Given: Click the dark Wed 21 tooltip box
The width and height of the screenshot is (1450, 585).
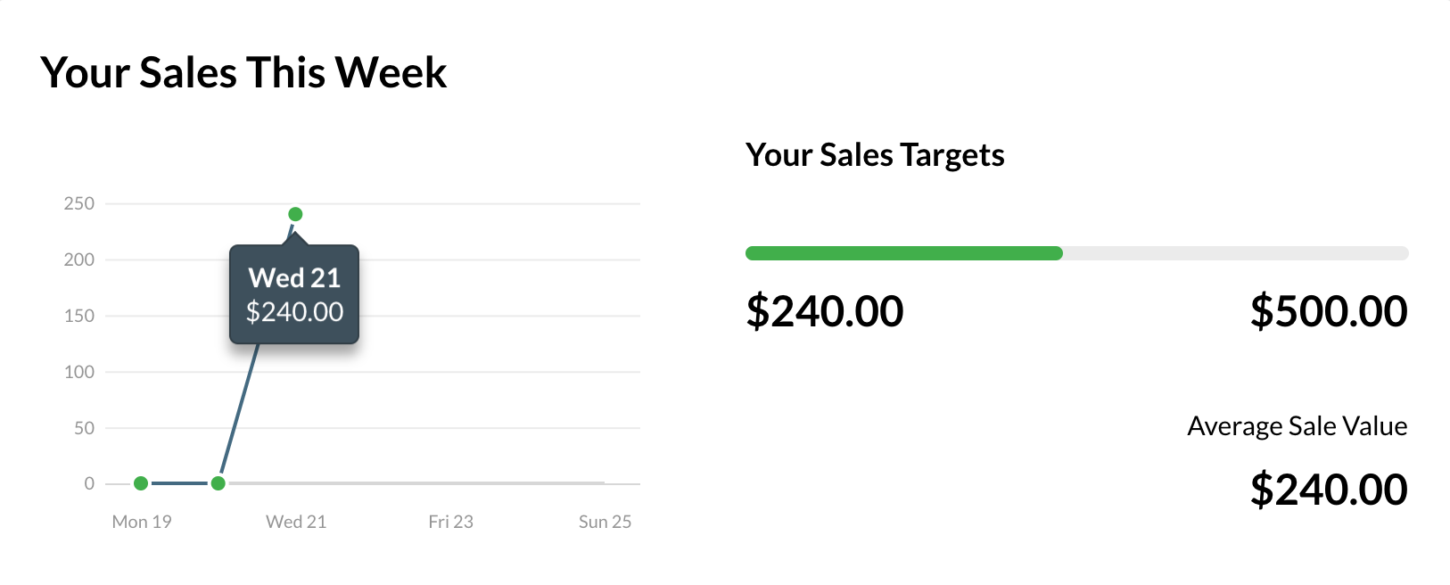Looking at the screenshot, I should tap(294, 294).
